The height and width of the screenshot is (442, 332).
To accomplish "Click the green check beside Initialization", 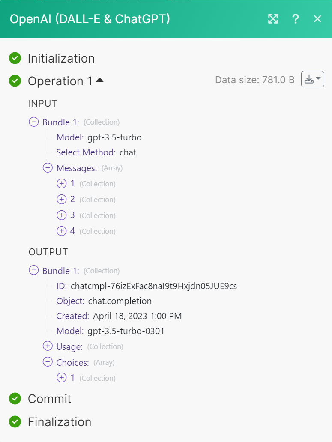I will (15, 58).
